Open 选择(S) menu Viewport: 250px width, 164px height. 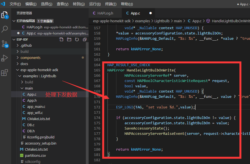click(47, 4)
